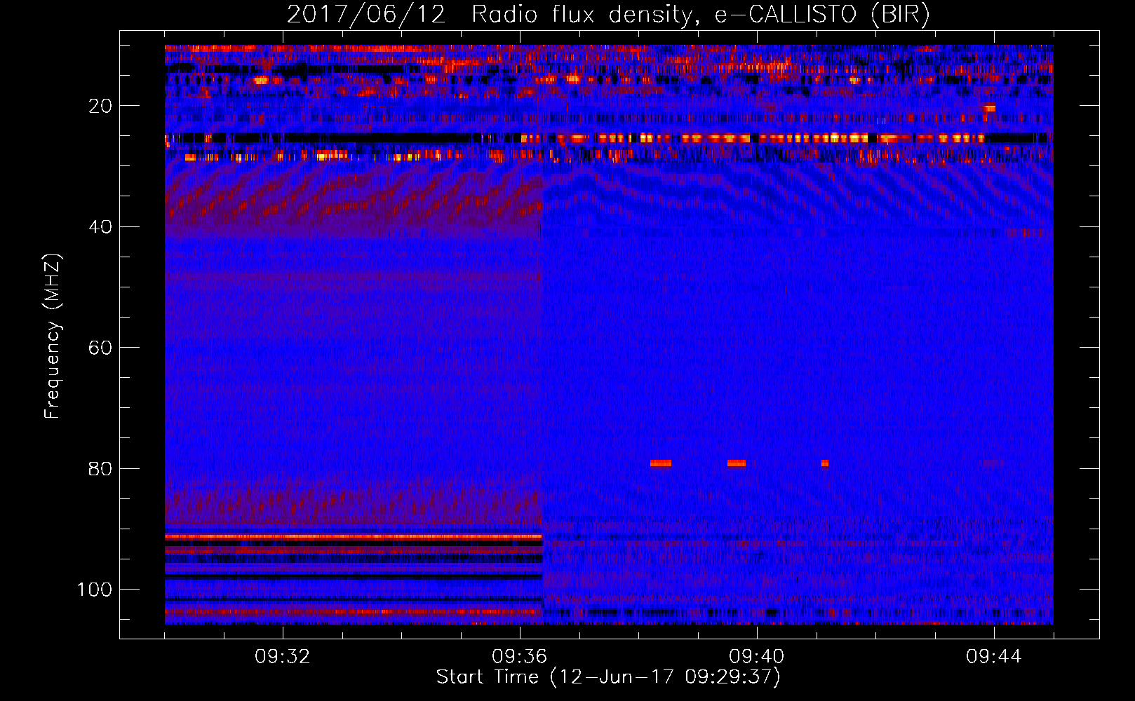Select the 80 frequency tick label

click(100, 468)
